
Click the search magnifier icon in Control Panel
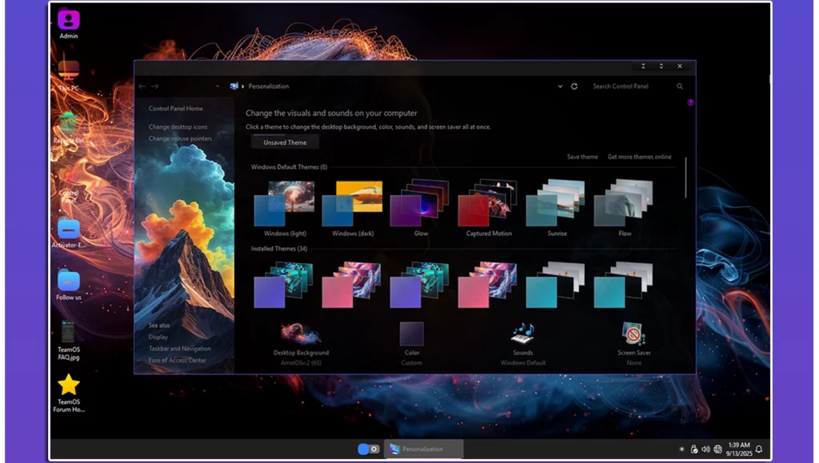click(x=680, y=86)
